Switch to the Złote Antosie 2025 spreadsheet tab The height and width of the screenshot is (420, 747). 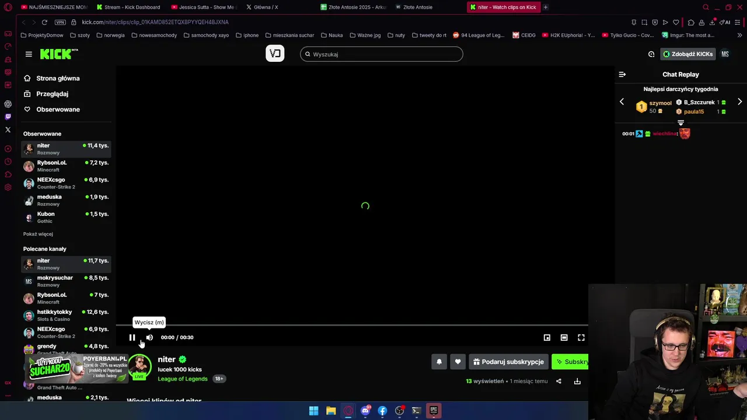[x=353, y=7]
